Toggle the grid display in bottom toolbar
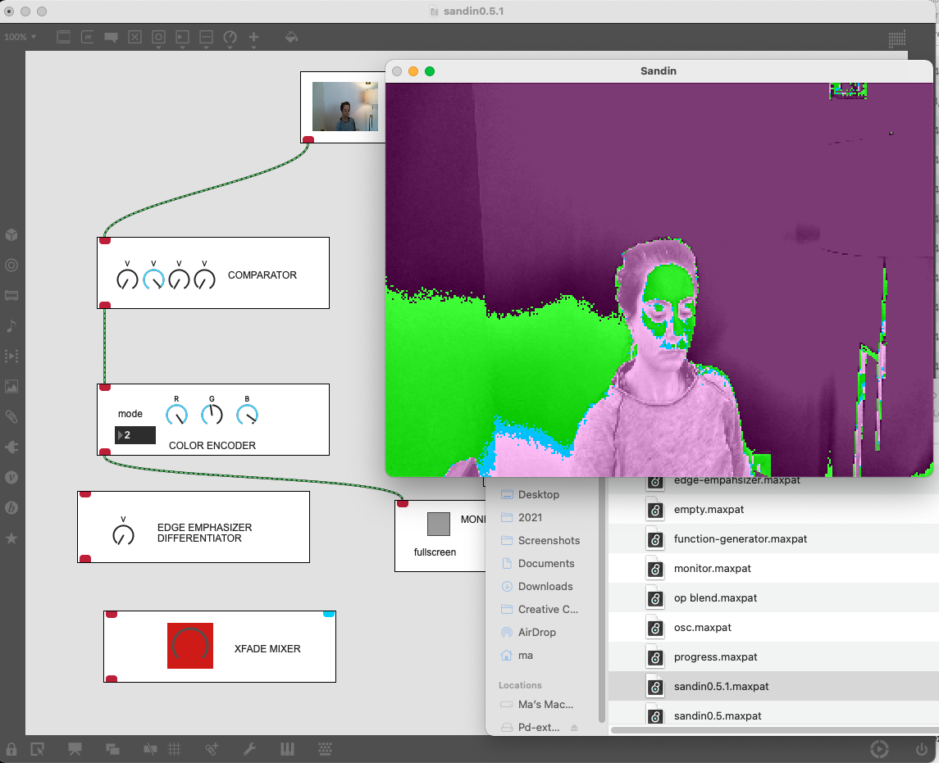The image size is (939, 763). [174, 748]
